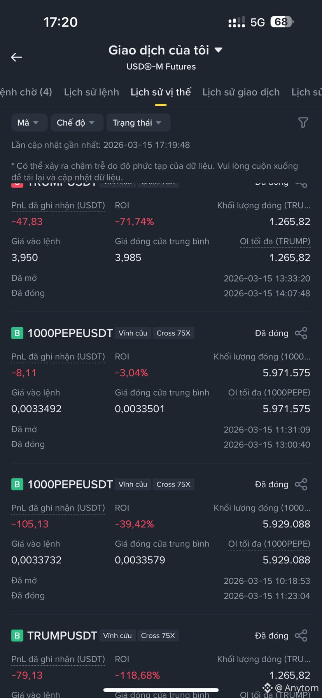Share the bottom TRUMPUSDT position
Viewport: 322px width, 698px height.
[x=301, y=635]
